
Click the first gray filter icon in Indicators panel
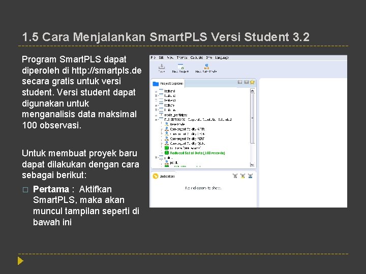coord(235,176)
